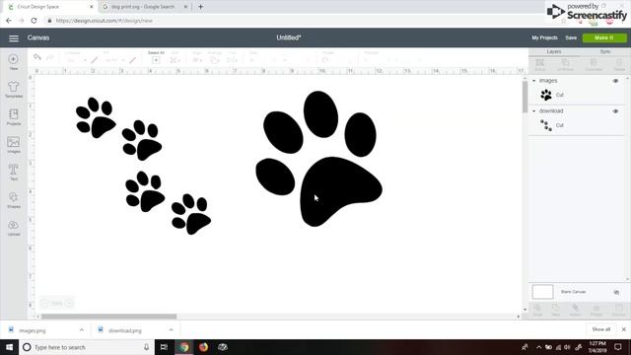Click the Upload icon in sidebar

coord(13,228)
